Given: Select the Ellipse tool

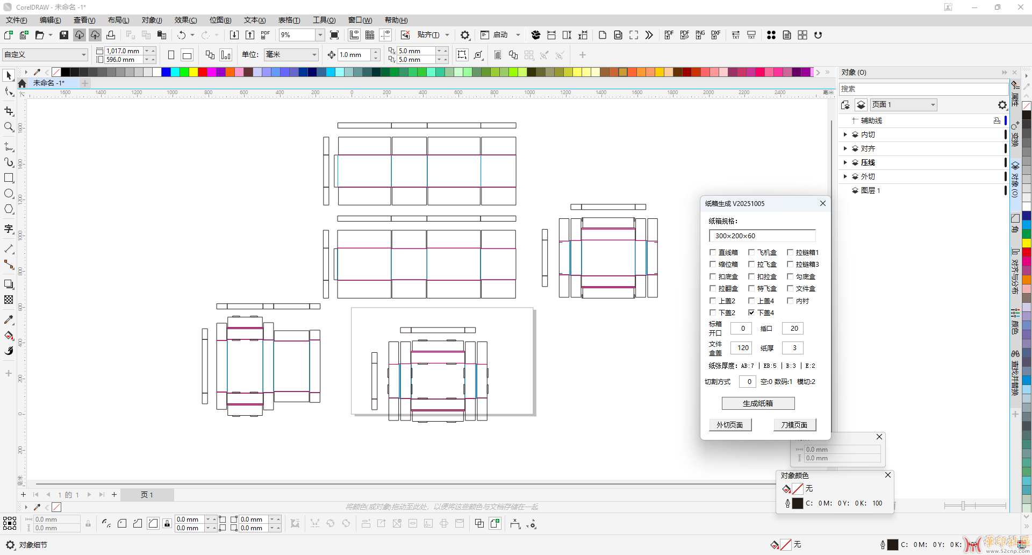Looking at the screenshot, I should coord(9,194).
